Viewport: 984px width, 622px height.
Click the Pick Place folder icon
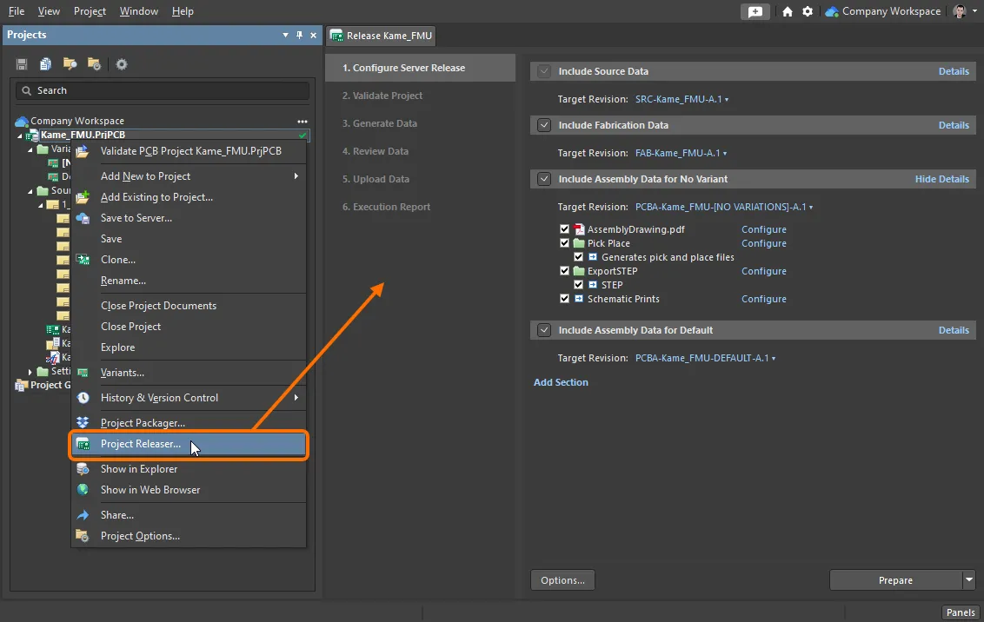point(579,243)
